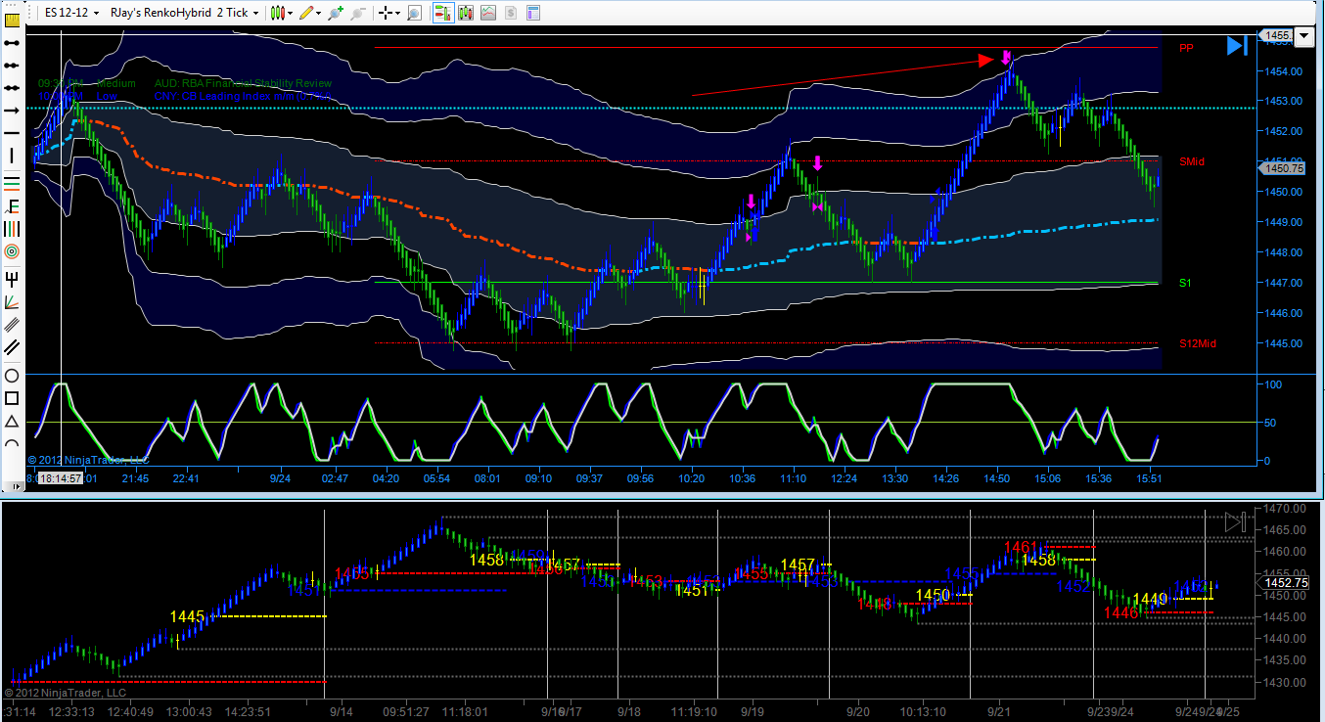The height and width of the screenshot is (722, 1325).
Task: Click the pencil draw tool button
Action: [x=307, y=13]
